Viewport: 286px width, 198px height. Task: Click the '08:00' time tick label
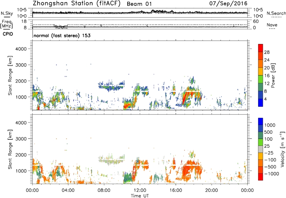coord(104,190)
